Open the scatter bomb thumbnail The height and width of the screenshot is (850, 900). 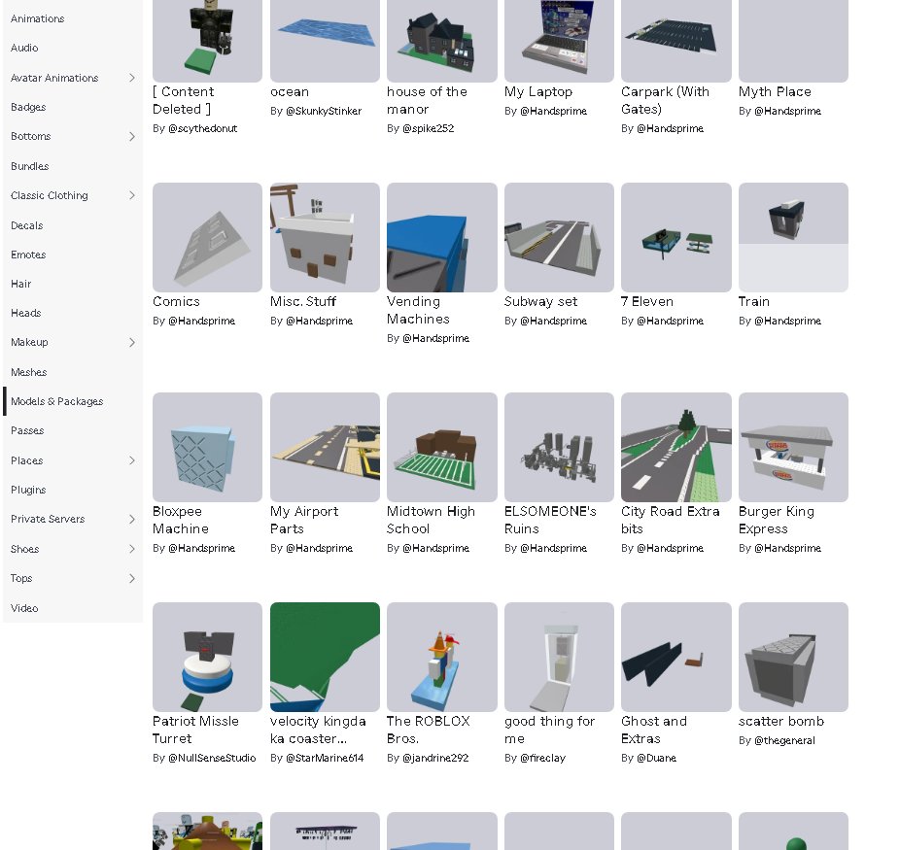(793, 658)
